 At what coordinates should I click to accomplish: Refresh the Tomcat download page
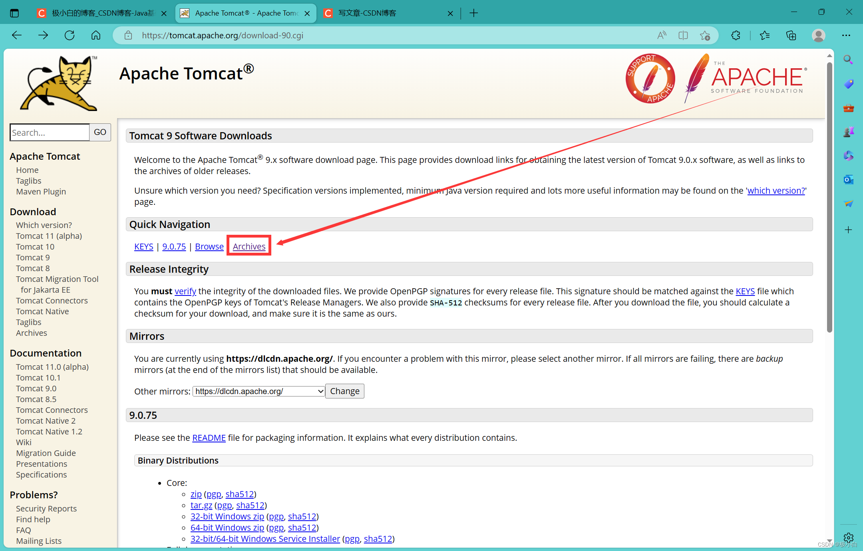pos(70,35)
